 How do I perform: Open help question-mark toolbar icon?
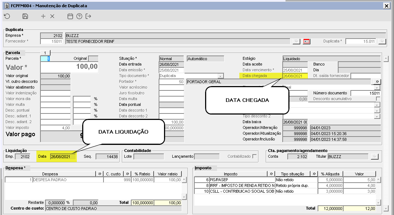coord(79,16)
